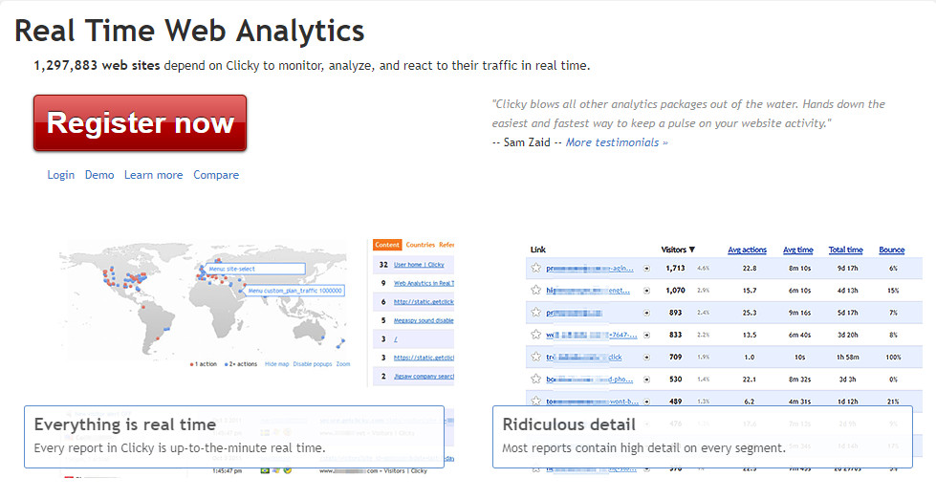
Task: Star the row with 1,713 visitors
Action: [x=536, y=268]
